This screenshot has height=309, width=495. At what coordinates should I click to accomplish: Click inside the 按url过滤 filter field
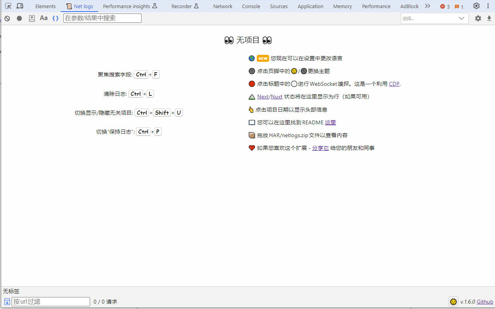point(50,301)
